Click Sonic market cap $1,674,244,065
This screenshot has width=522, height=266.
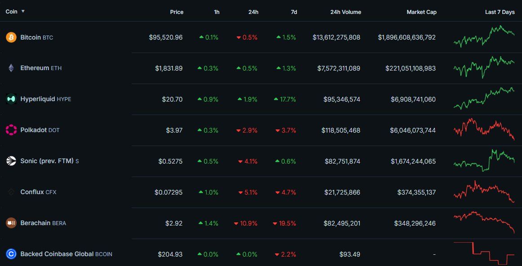413,161
